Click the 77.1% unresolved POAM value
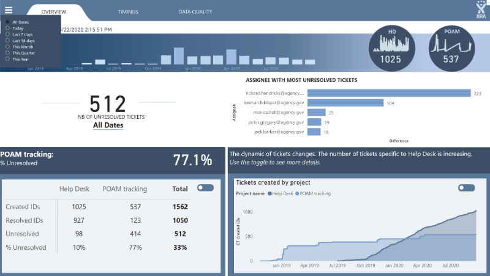 pyautogui.click(x=192, y=160)
